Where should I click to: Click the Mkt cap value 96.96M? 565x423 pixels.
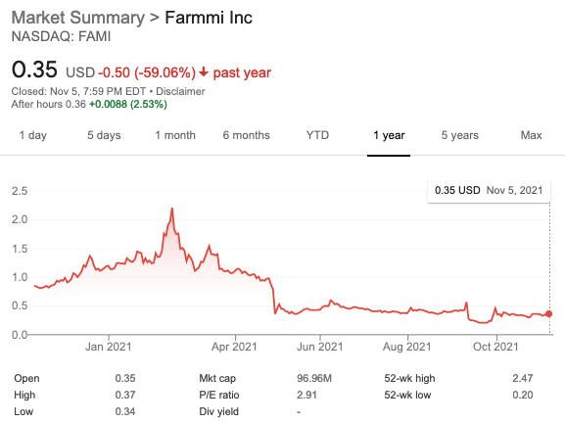coord(314,378)
